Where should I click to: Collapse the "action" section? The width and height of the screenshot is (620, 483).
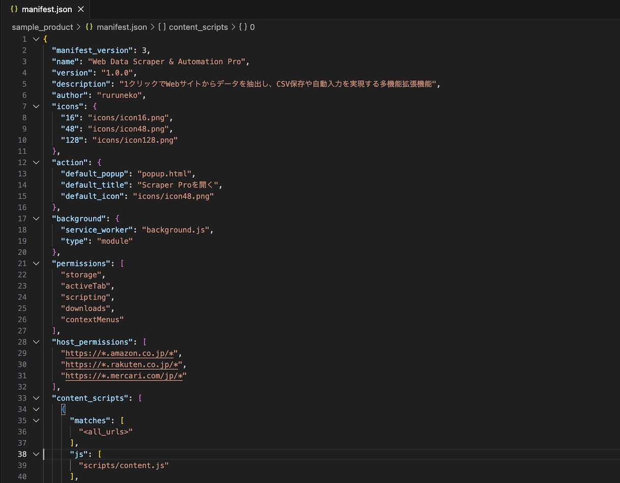tap(36, 162)
